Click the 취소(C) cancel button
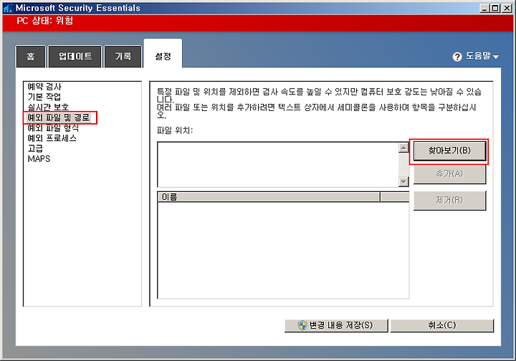516x361 pixels. click(x=441, y=325)
